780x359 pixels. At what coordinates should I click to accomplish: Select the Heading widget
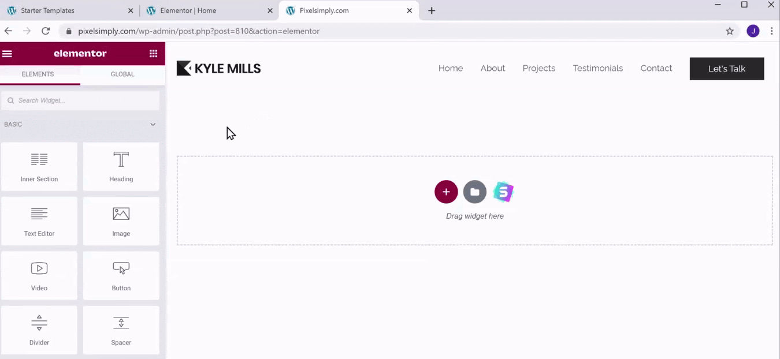[x=121, y=166]
